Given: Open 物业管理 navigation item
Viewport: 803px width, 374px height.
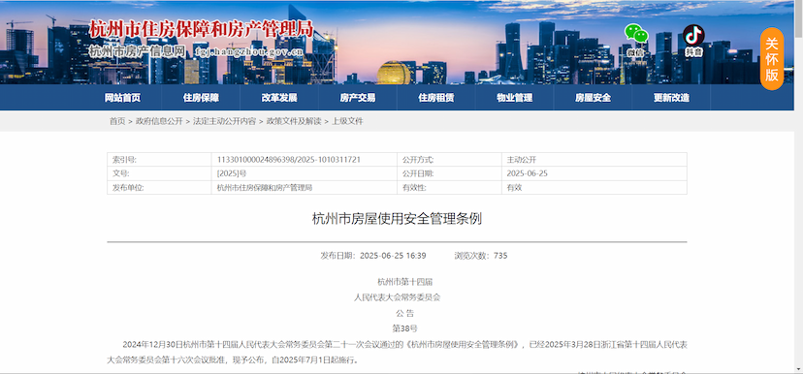Looking at the screenshot, I should [514, 98].
